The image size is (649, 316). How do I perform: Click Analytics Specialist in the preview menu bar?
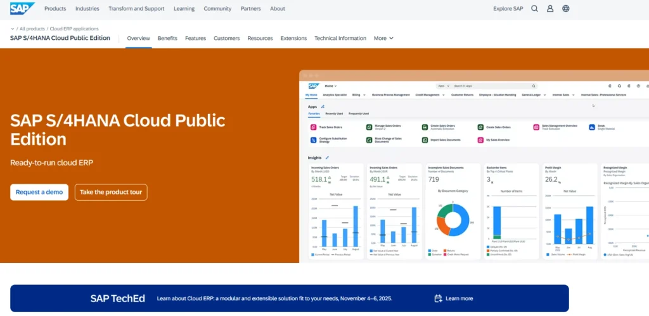click(x=335, y=95)
